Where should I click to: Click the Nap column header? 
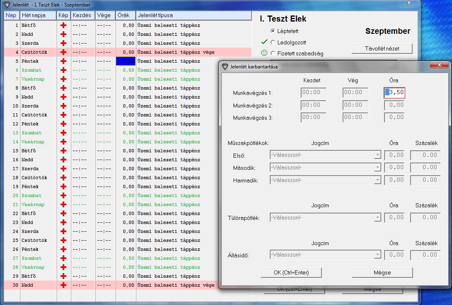pyautogui.click(x=11, y=15)
